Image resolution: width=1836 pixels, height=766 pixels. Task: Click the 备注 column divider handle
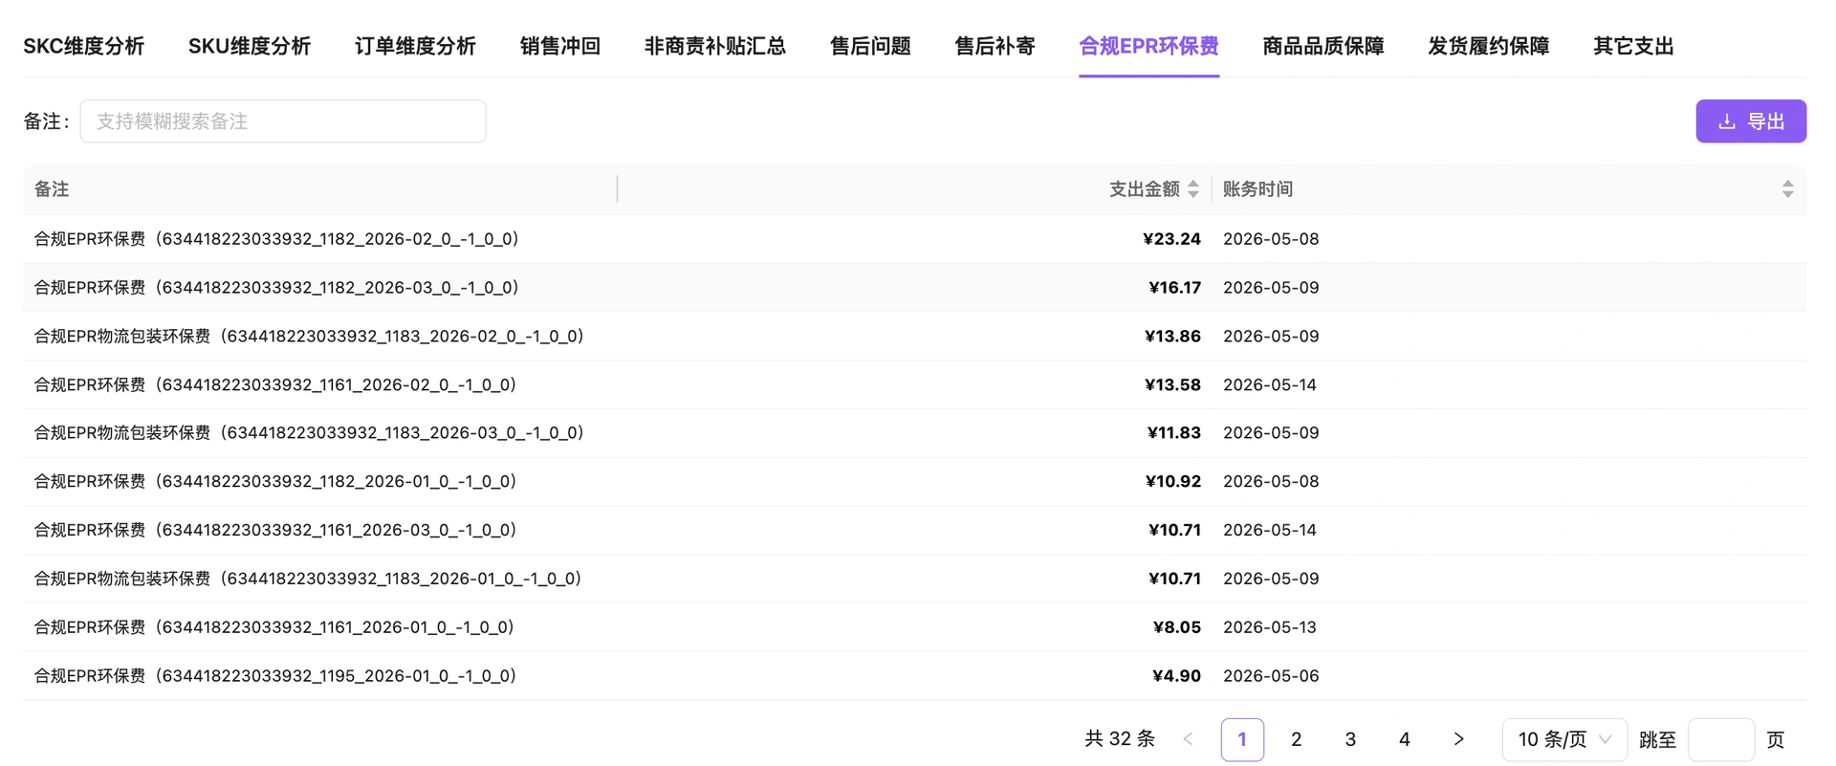click(618, 189)
